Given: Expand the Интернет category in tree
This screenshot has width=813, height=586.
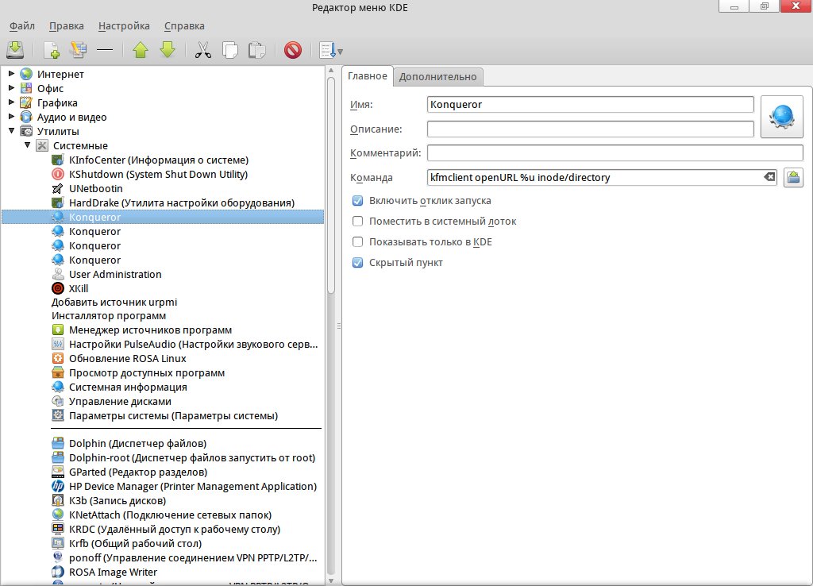Looking at the screenshot, I should click(11, 74).
